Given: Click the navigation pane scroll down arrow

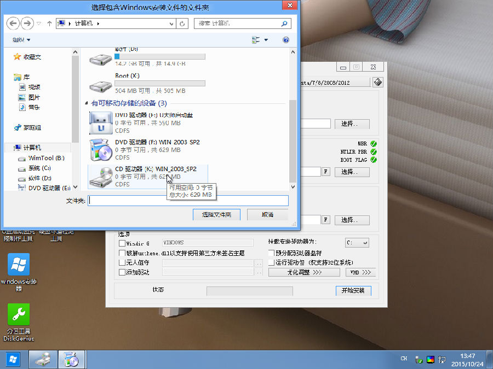Looking at the screenshot, I should pyautogui.click(x=75, y=187).
